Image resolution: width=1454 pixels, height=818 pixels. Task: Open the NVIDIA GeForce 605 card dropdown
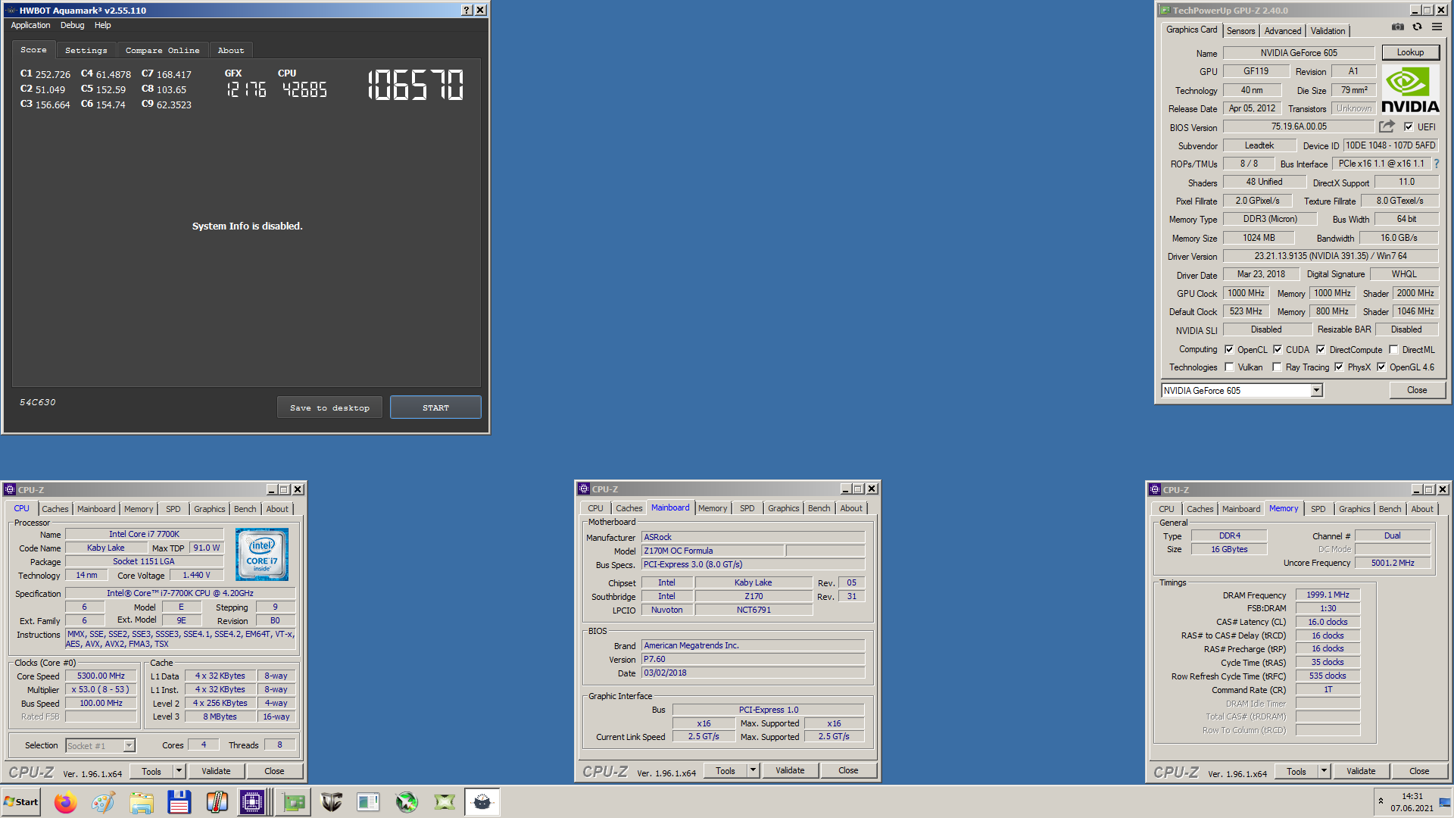coord(1316,390)
